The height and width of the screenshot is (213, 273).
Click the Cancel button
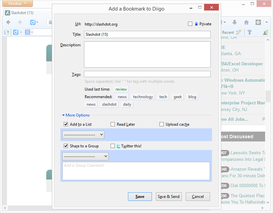coord(198,197)
